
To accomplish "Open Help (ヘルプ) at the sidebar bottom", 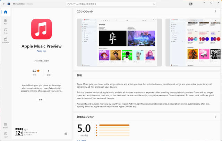I will tap(6, 134).
